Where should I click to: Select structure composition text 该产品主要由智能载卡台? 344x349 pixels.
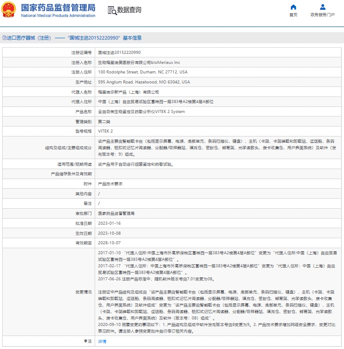217,148
